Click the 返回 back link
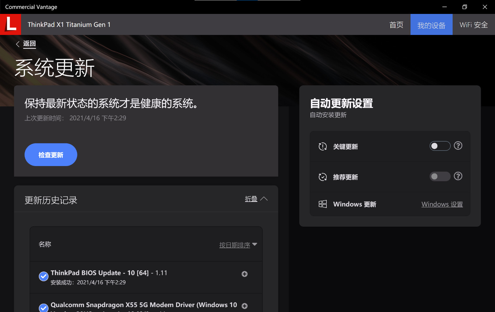The width and height of the screenshot is (495, 312). click(29, 44)
